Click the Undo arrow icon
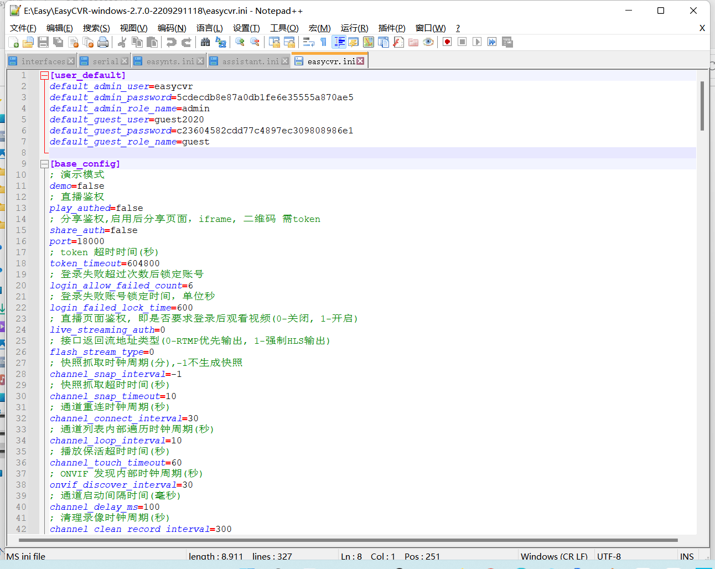Viewport: 715px width, 569px height. (x=172, y=42)
